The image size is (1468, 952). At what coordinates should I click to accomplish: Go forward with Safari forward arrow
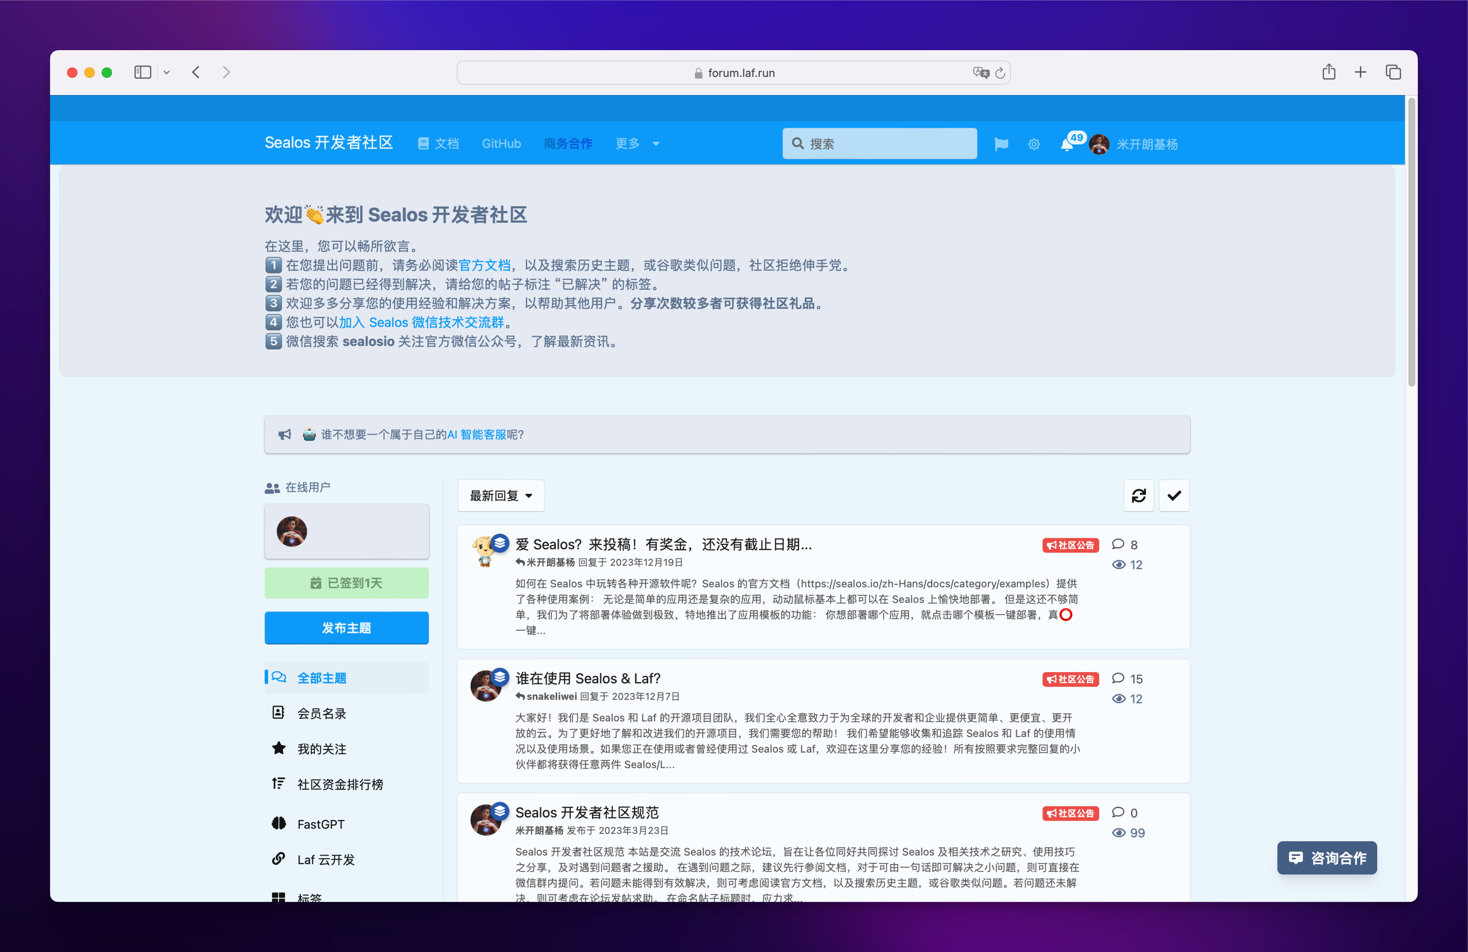[227, 72]
